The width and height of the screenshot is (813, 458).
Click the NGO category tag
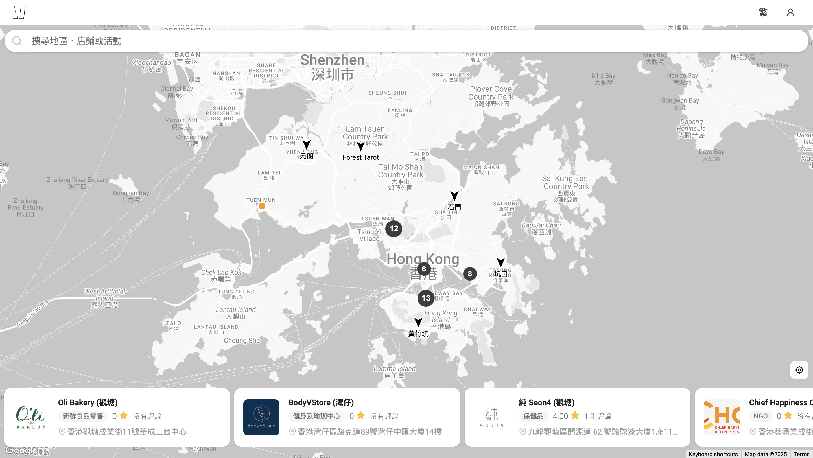(x=760, y=416)
